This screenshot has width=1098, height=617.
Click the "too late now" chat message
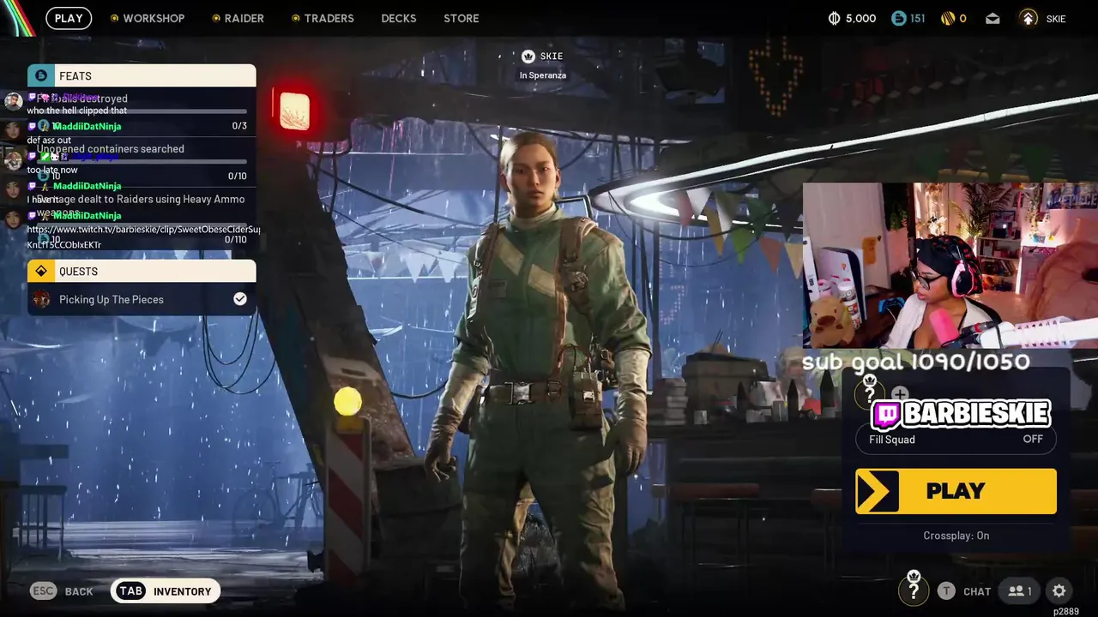[x=52, y=171]
